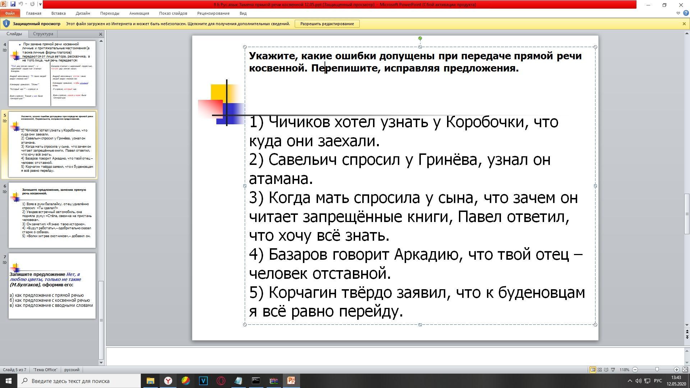Select slide 6 thumbnail in panel
The height and width of the screenshot is (388, 690).
52,215
